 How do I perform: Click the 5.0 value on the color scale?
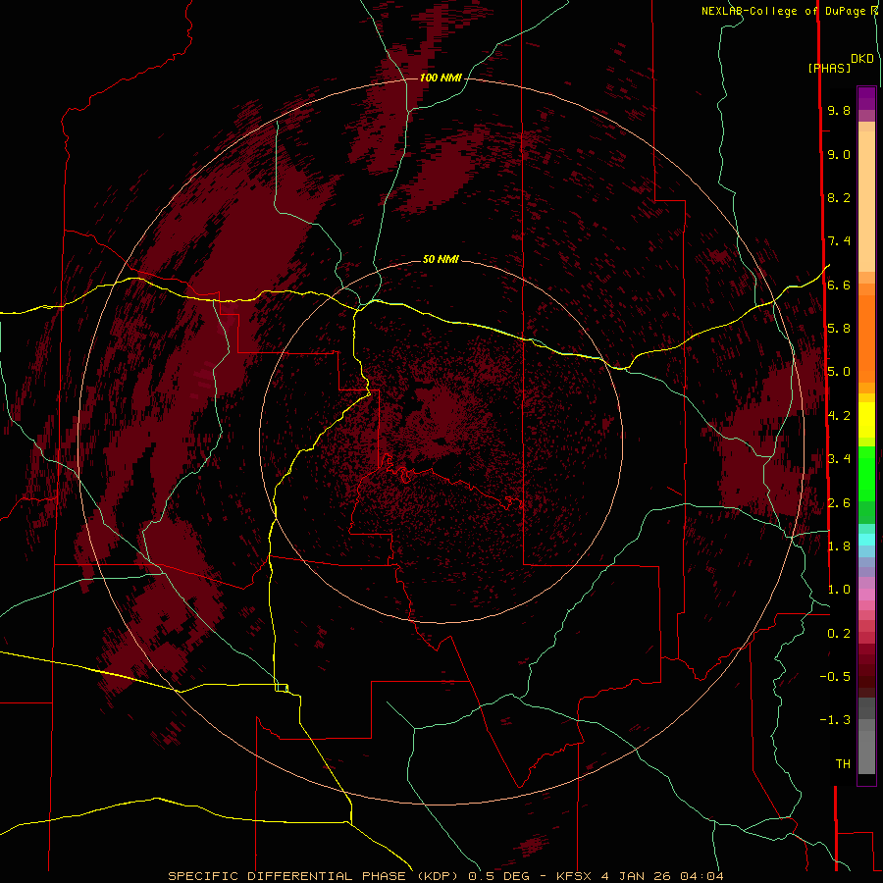(839, 372)
